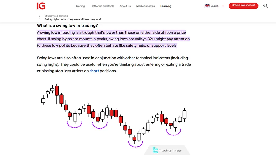Open the Platforms and tools menu
276x155 pixels.
[102, 6]
